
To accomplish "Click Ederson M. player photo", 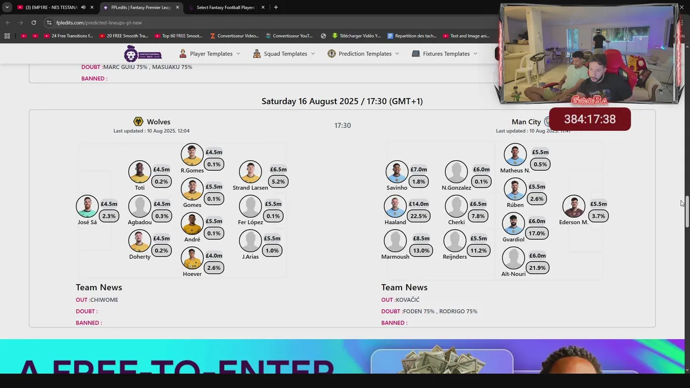I will pos(574,206).
